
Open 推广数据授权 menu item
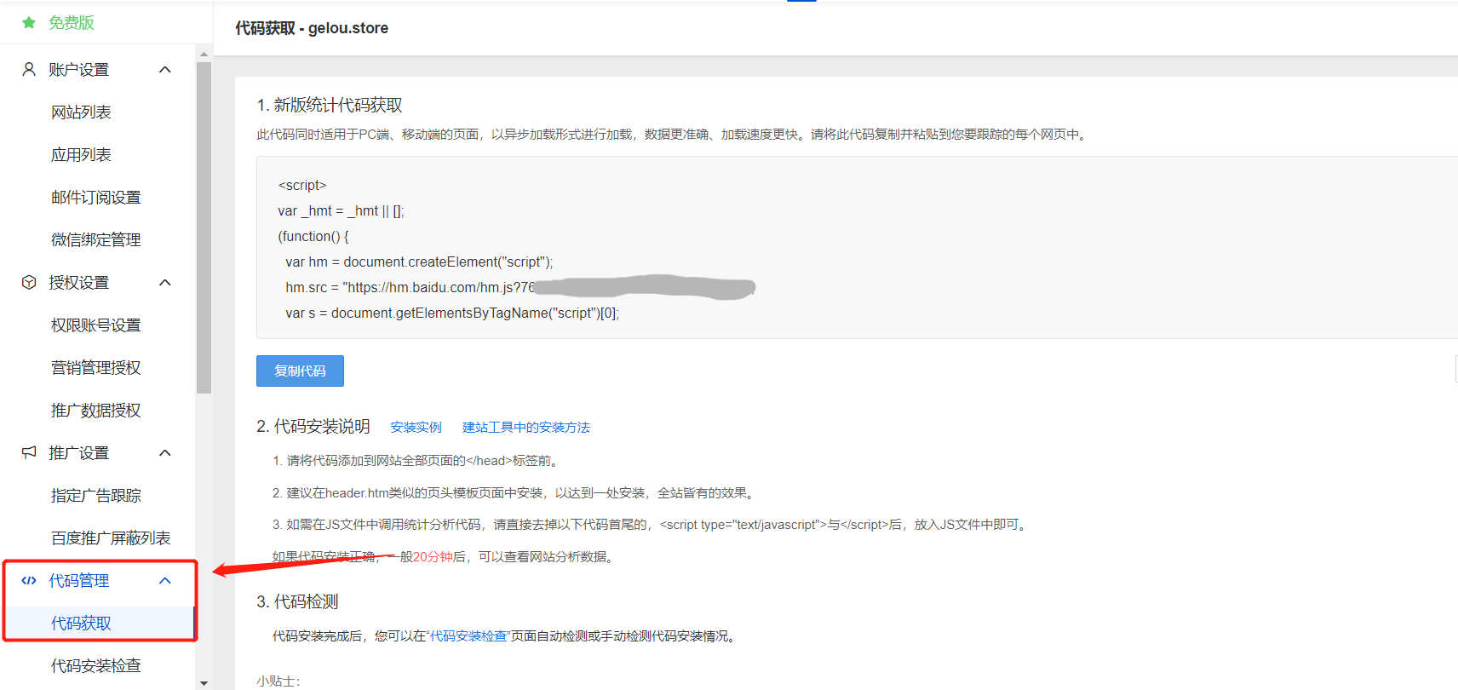tap(95, 410)
